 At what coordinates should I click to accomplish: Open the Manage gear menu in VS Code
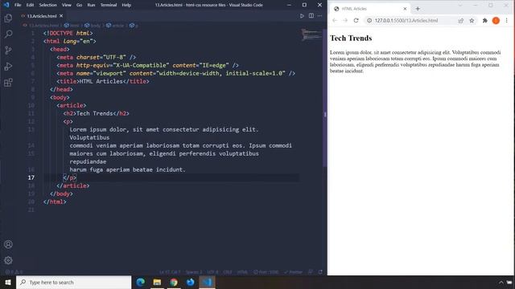click(x=8, y=260)
